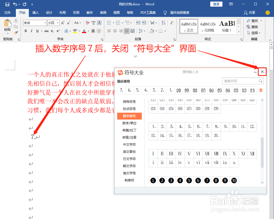Select the 标点符号 category
274x219 pixels.
click(129, 108)
